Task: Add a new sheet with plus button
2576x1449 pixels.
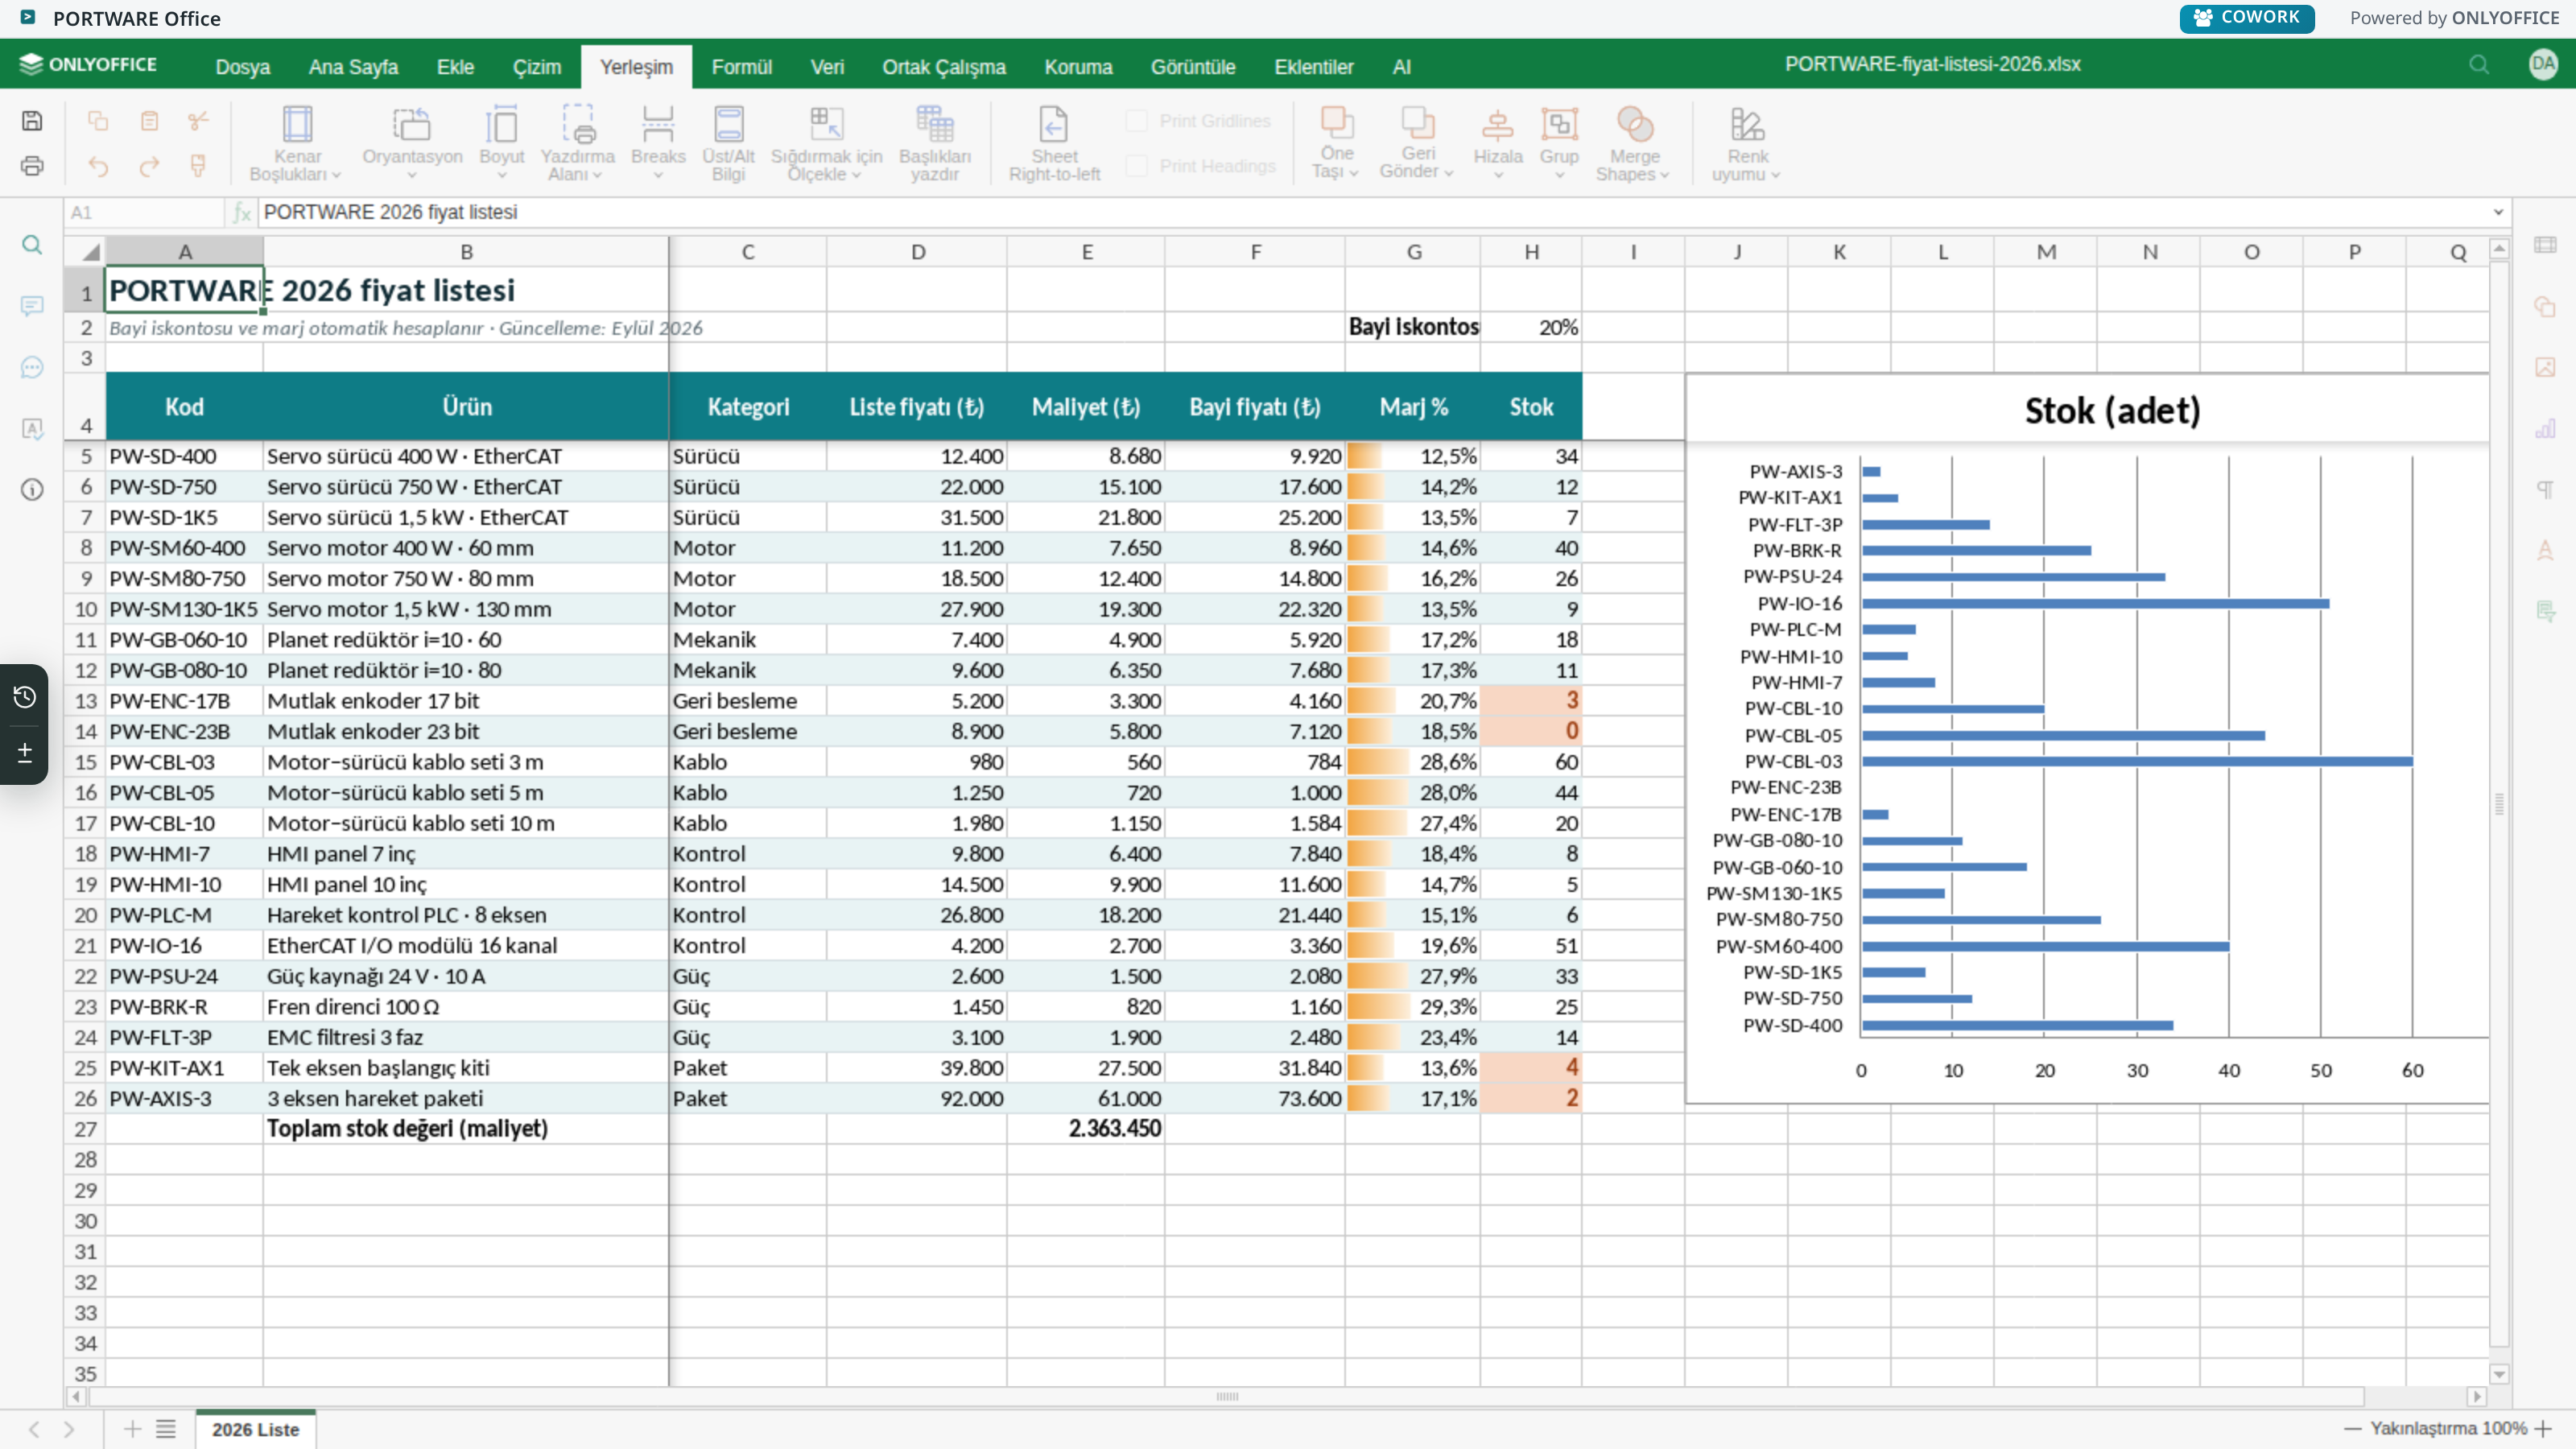Action: coord(132,1429)
